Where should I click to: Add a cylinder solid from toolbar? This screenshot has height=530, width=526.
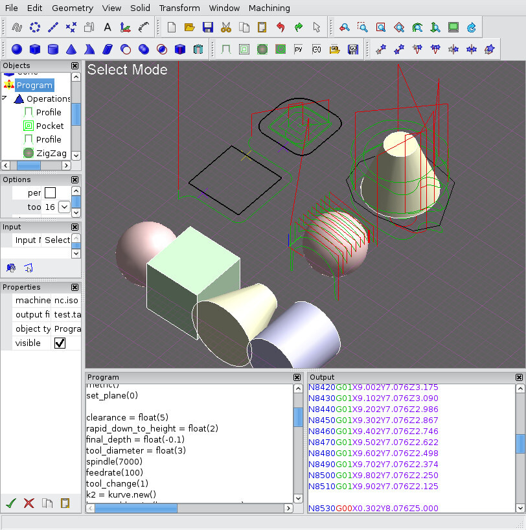point(53,49)
